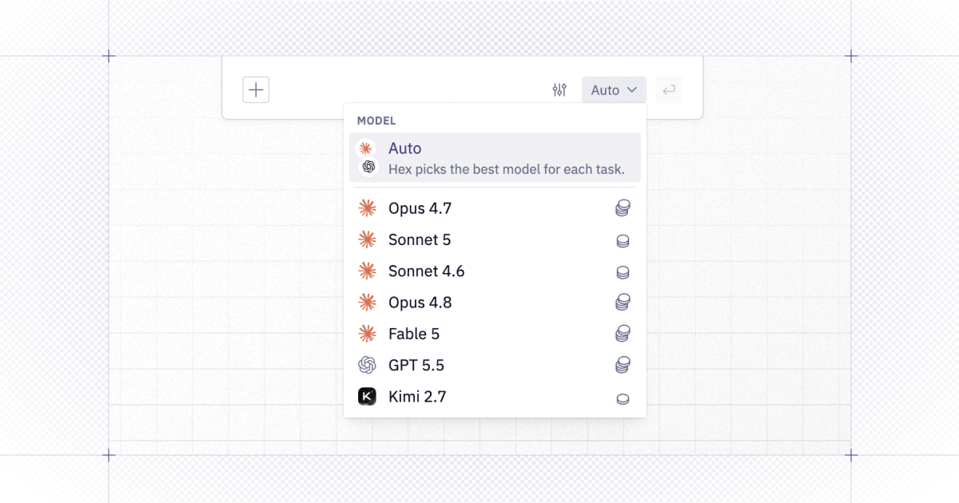Open the sliders settings icon
Image resolution: width=959 pixels, height=503 pixels.
point(559,90)
